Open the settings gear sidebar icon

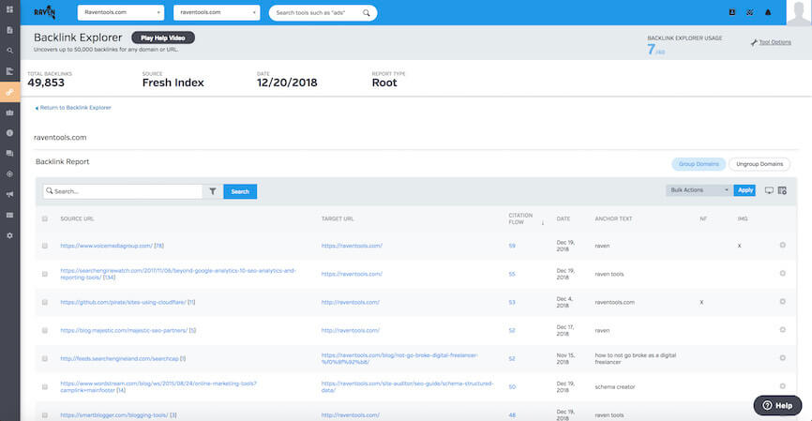click(9, 235)
